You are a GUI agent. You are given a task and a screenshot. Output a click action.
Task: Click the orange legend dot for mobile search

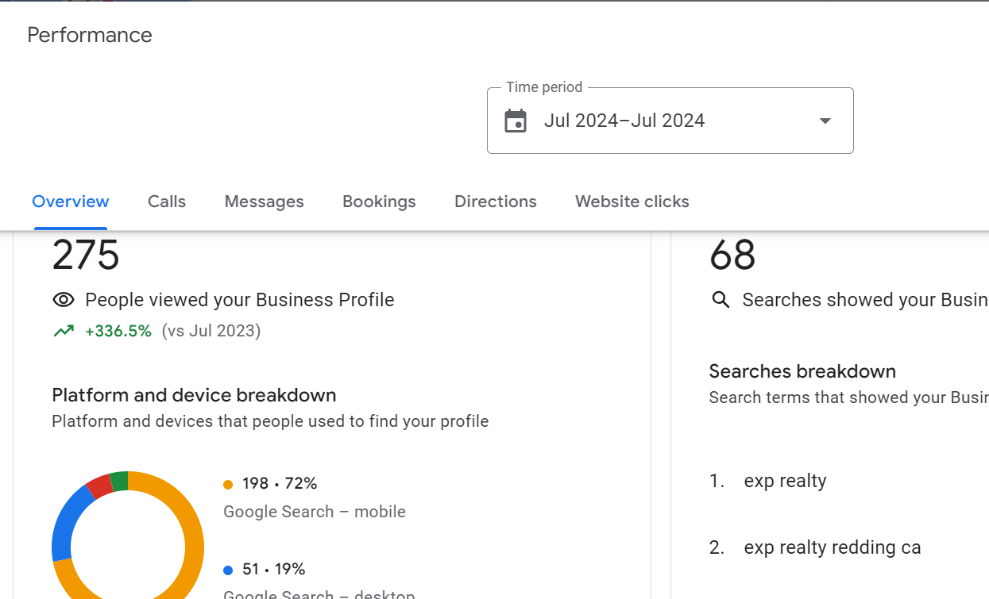coord(228,484)
